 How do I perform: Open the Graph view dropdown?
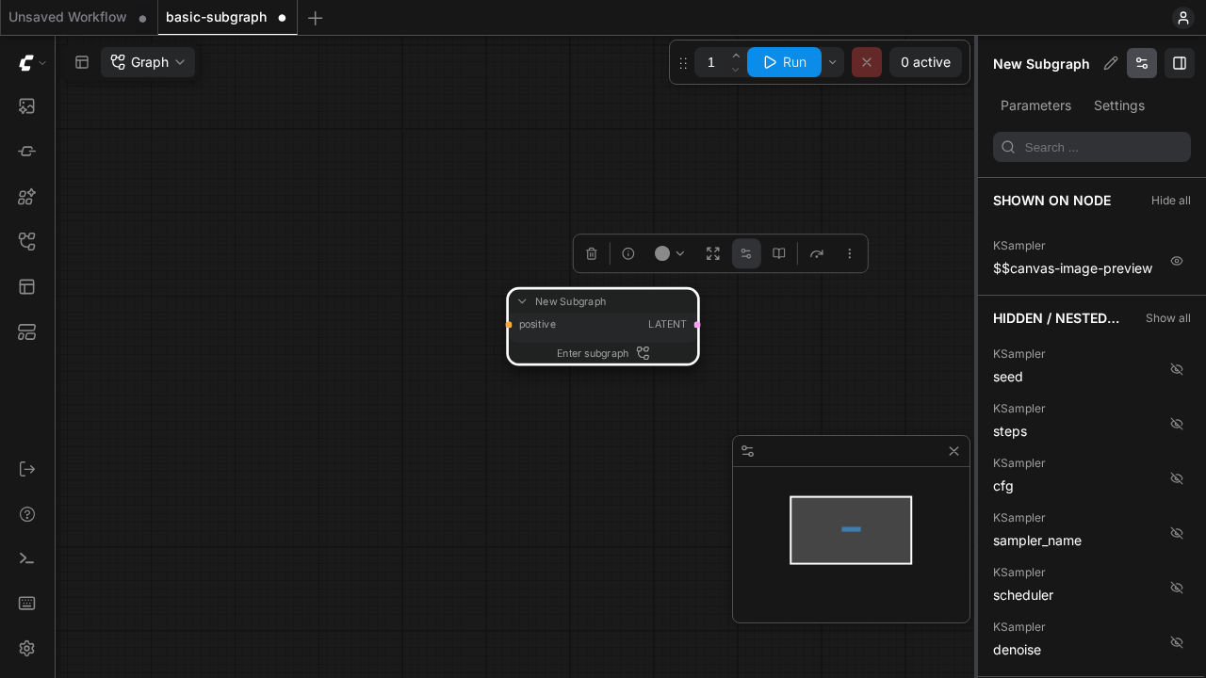(148, 62)
